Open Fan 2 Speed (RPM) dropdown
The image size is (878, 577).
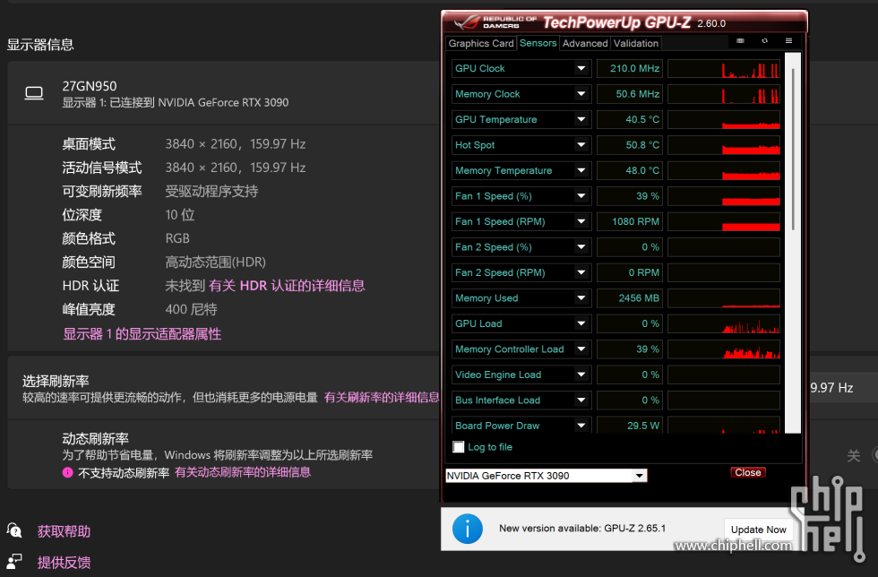coord(581,272)
